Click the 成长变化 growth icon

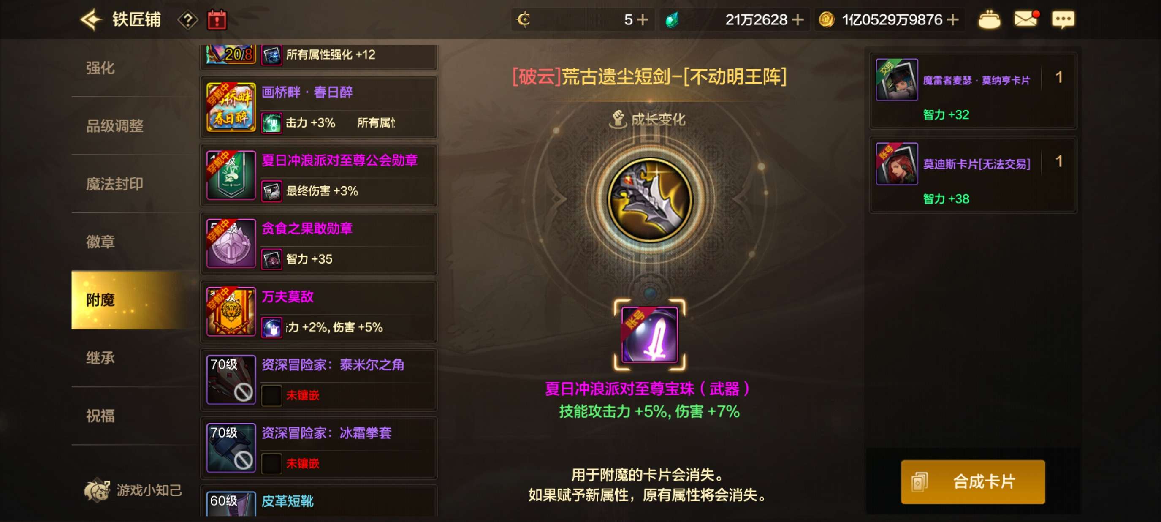click(x=618, y=120)
